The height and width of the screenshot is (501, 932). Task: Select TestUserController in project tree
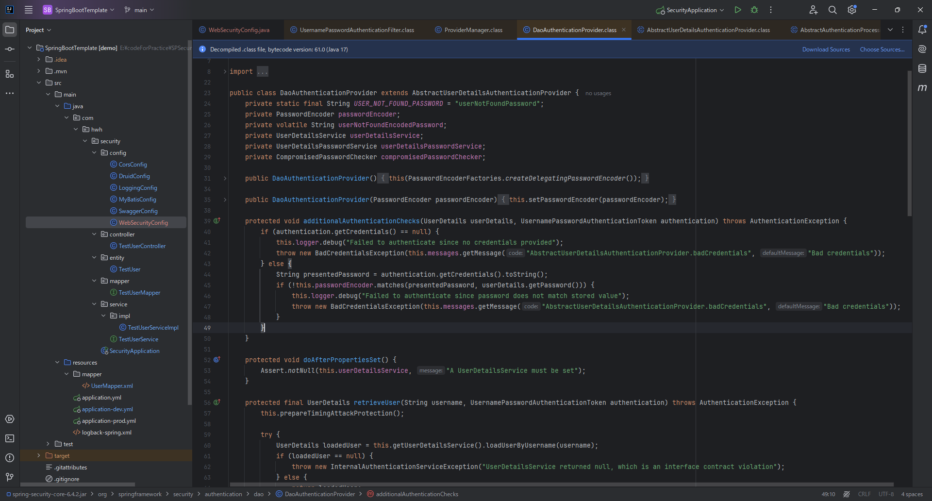coord(137,246)
